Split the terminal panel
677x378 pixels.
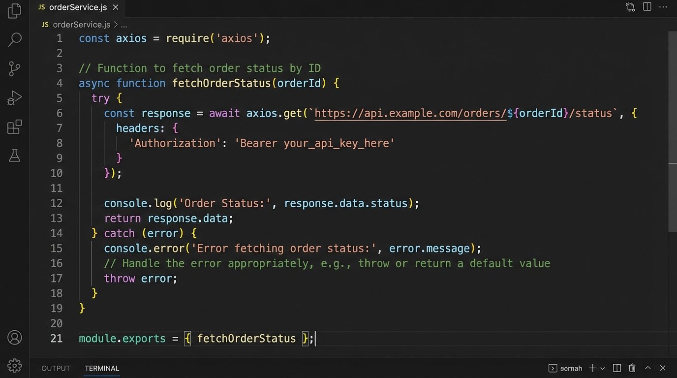[x=617, y=368]
